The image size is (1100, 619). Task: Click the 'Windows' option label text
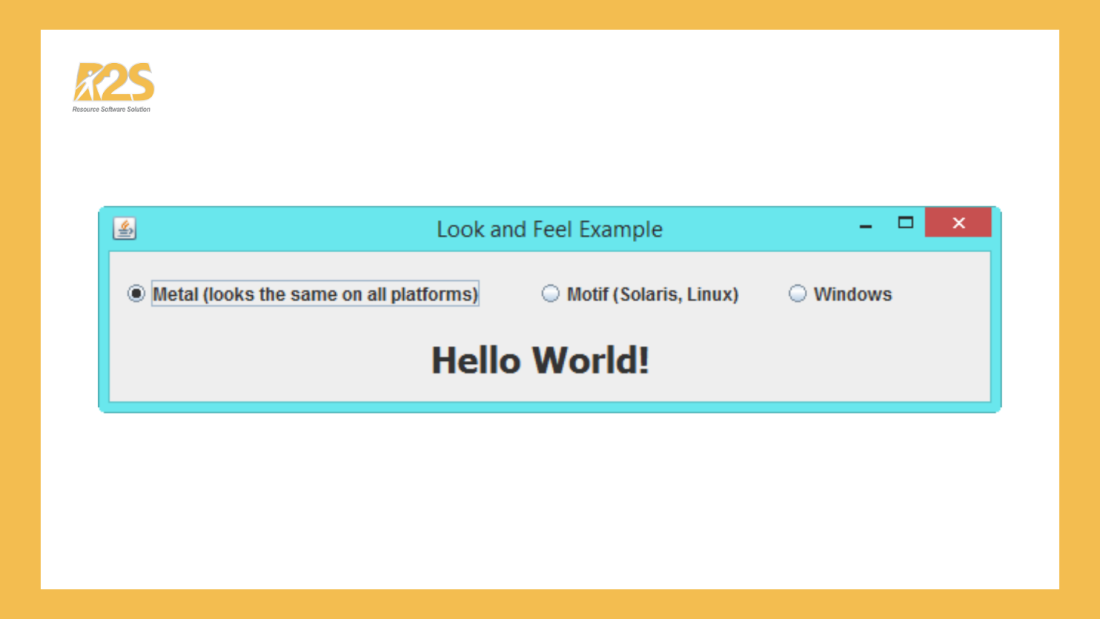[852, 294]
